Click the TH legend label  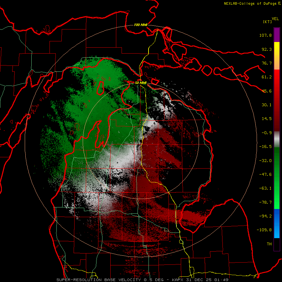tap(269, 244)
